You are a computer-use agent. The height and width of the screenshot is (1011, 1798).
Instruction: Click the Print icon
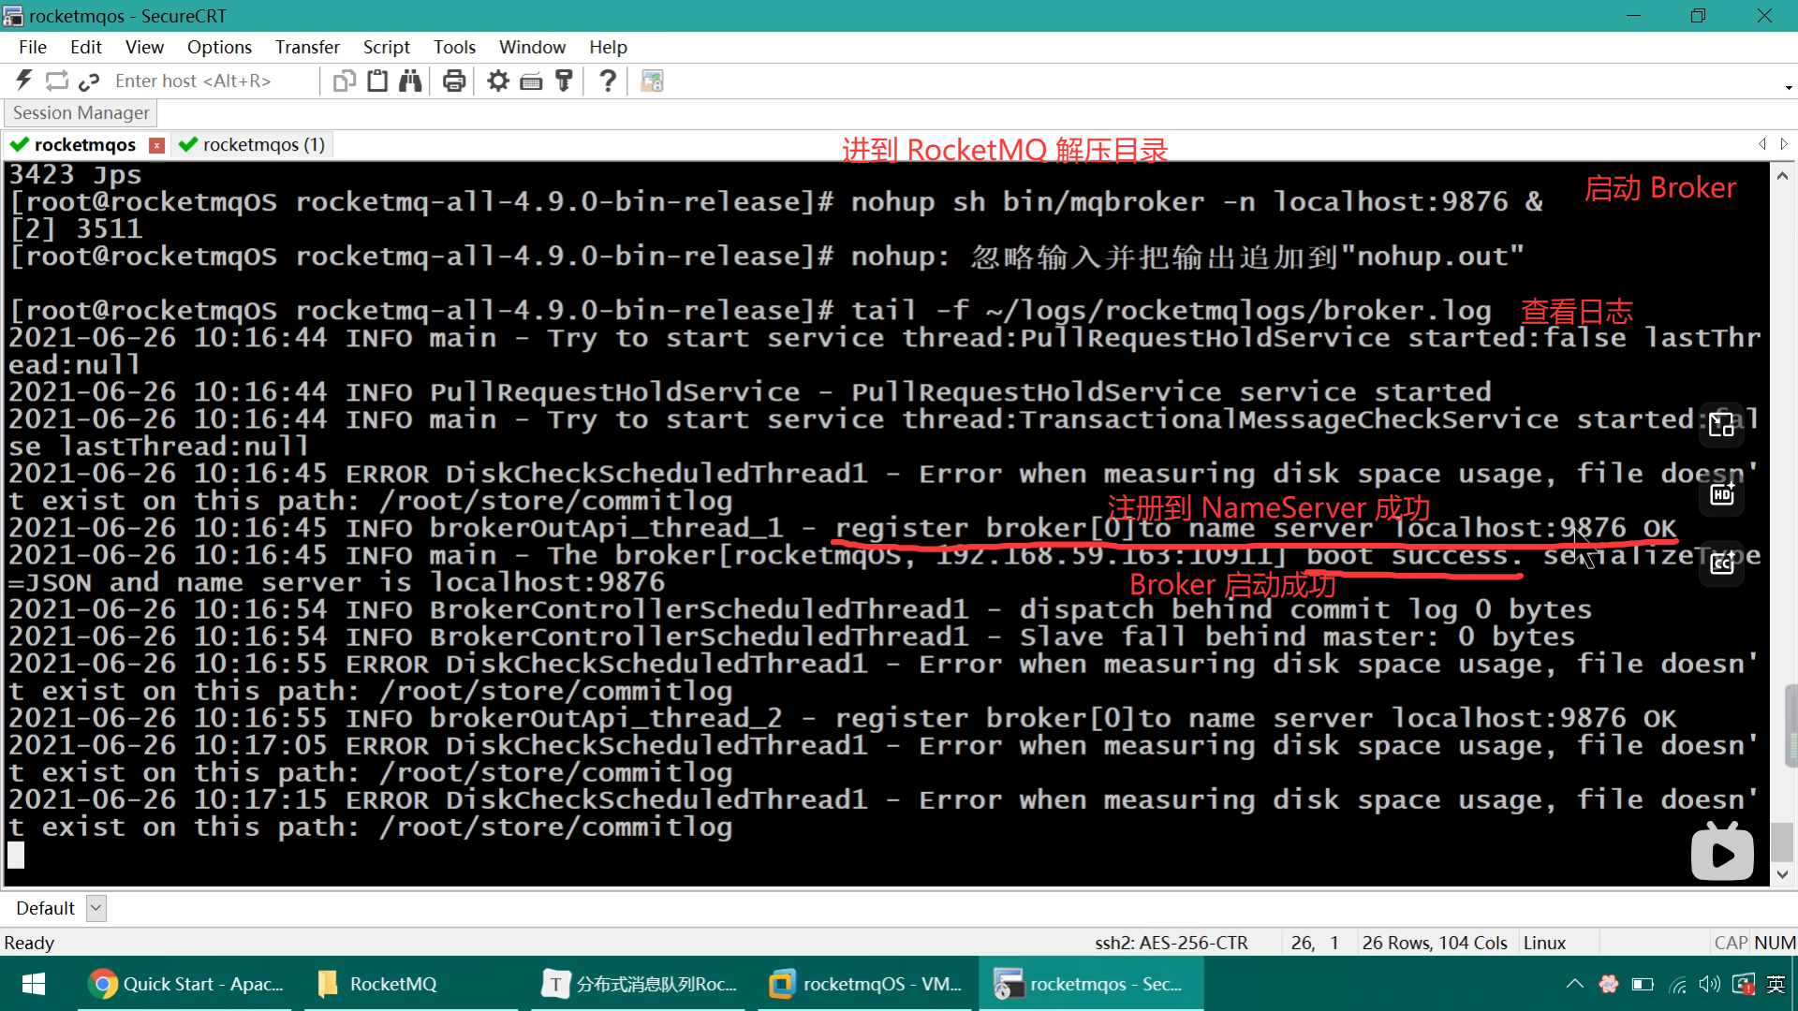pos(454,81)
